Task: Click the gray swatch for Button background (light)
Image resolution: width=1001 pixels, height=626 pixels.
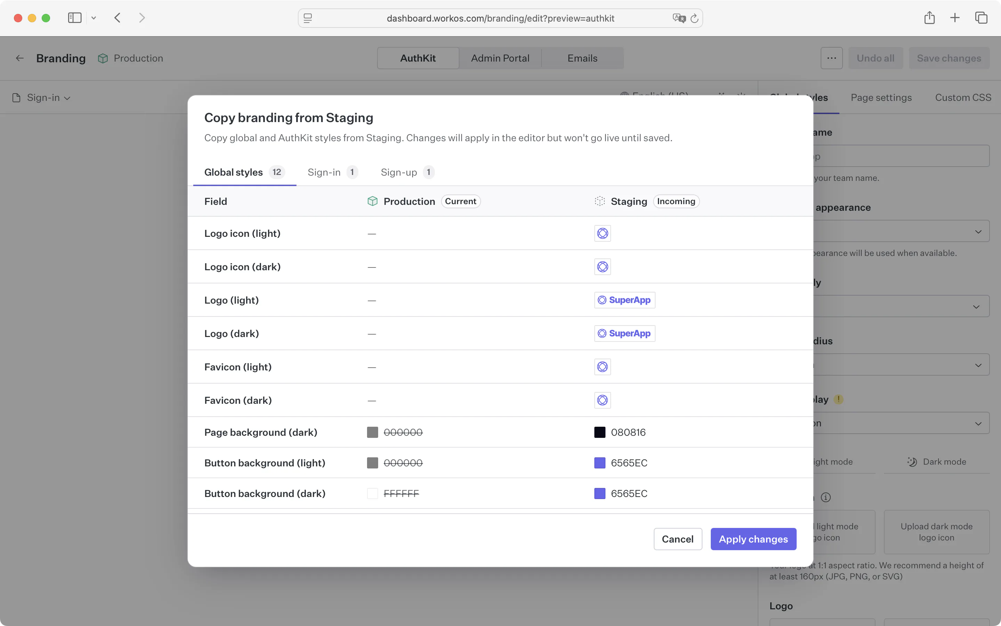Action: pyautogui.click(x=372, y=463)
